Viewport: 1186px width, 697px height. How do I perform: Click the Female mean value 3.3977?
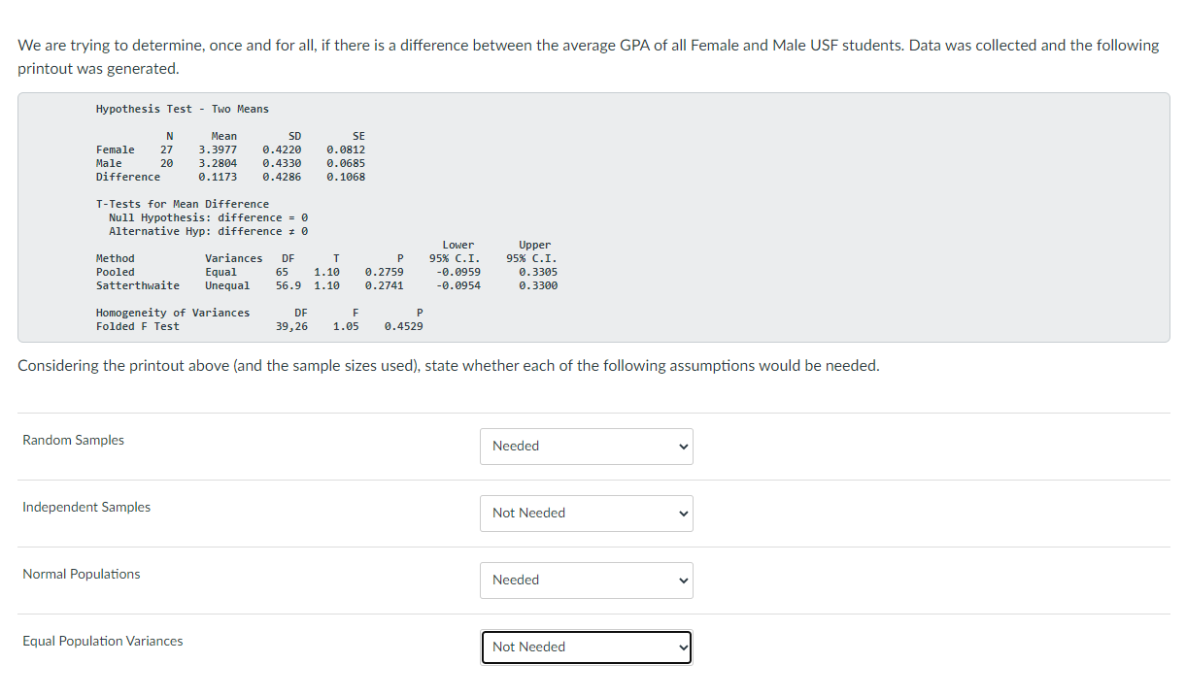218,150
